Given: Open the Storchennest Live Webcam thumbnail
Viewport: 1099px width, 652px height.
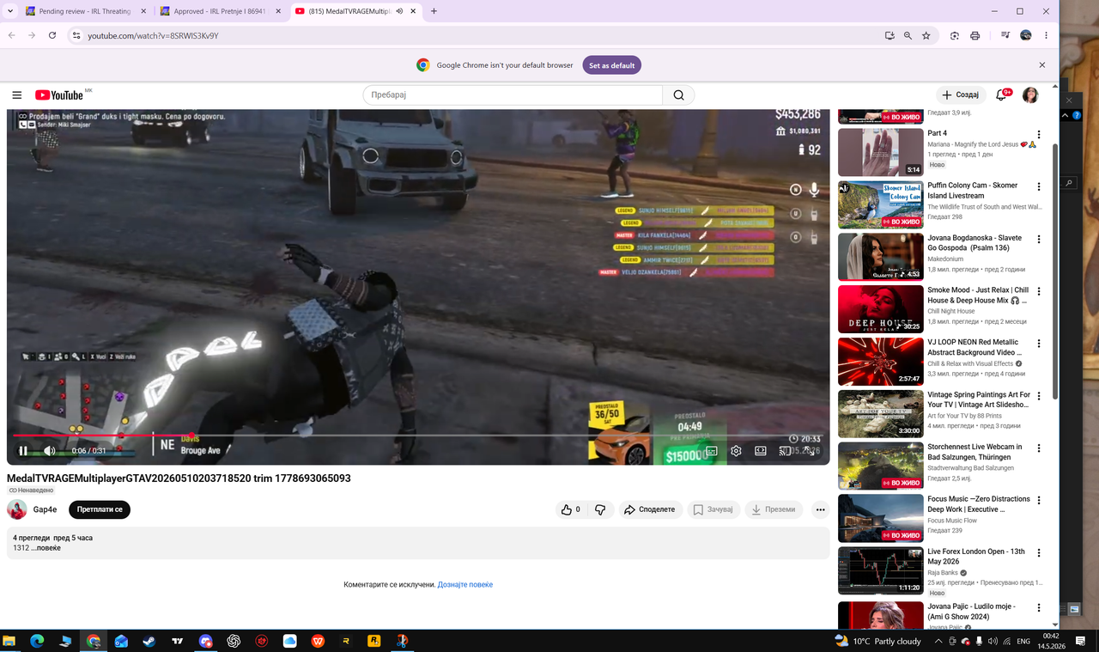Looking at the screenshot, I should point(881,466).
